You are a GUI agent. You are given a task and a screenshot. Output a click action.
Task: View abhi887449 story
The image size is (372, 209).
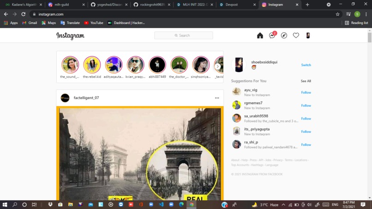(157, 65)
